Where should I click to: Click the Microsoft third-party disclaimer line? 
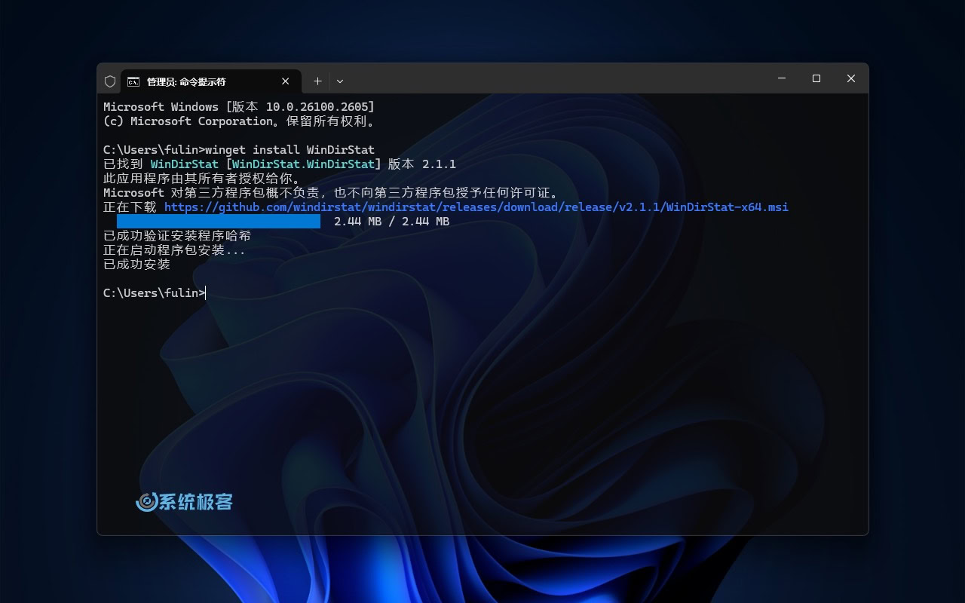(330, 193)
